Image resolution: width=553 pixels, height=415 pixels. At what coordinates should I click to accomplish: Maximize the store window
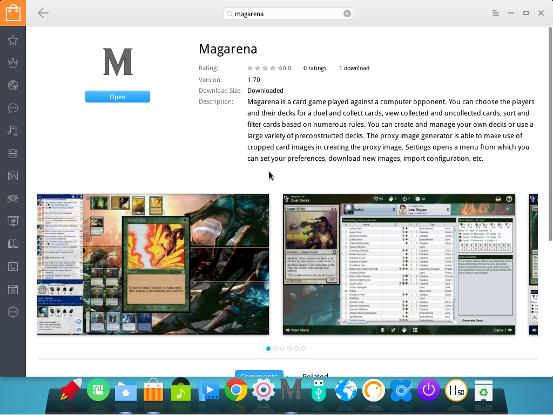click(526, 13)
